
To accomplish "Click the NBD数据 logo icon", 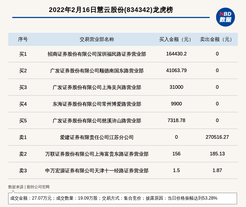I will coord(225,17).
